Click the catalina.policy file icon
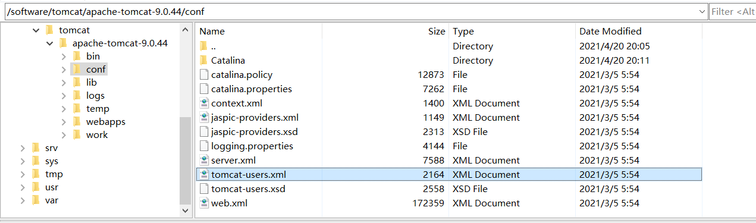The image size is (756, 223). pyautogui.click(x=204, y=75)
